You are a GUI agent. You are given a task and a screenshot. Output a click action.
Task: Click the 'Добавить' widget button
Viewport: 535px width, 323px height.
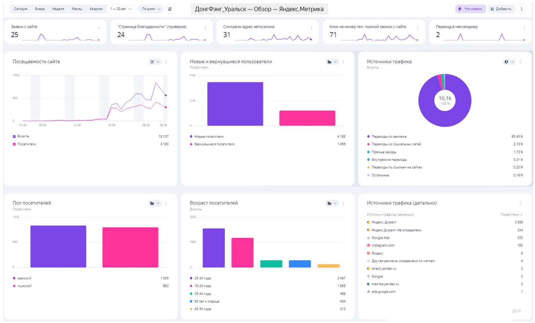tap(501, 9)
